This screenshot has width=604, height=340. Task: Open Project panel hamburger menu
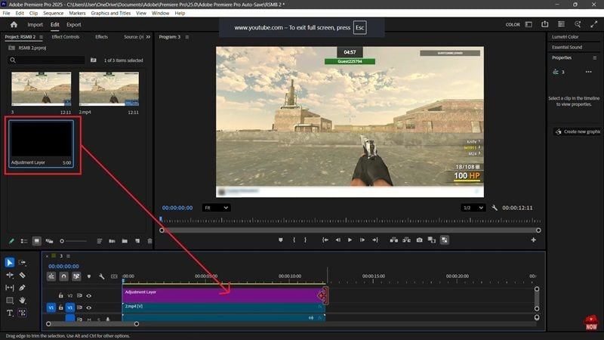[x=42, y=37]
